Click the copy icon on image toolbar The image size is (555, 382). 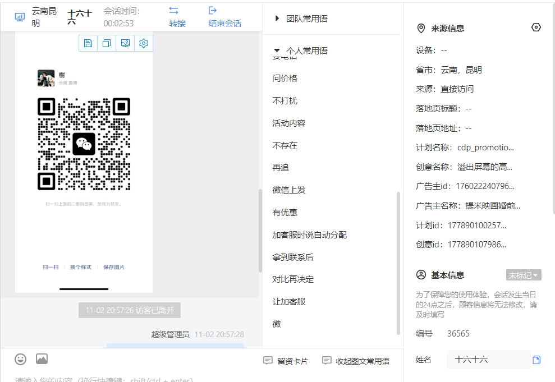click(107, 43)
